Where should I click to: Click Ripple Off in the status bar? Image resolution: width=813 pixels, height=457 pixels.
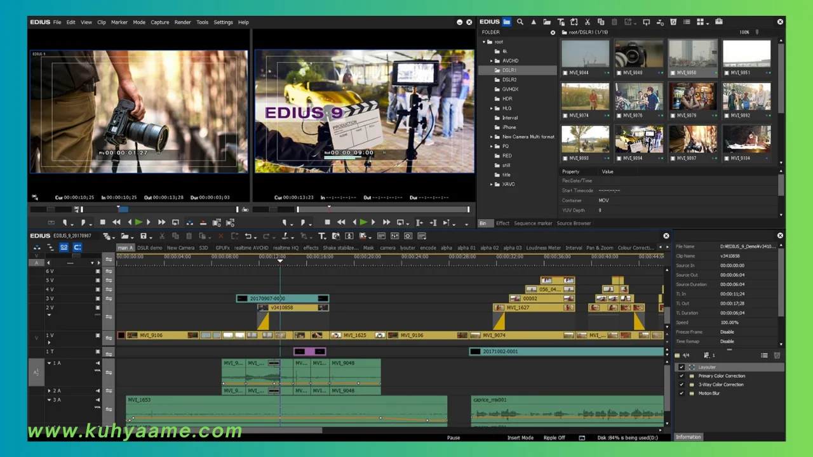[554, 438]
